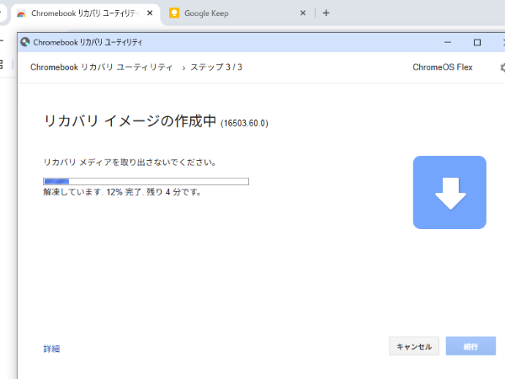Click the 続行 button

point(470,346)
